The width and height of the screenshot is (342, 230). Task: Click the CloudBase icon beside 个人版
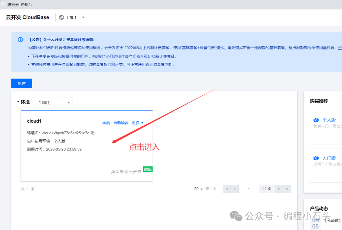[x=316, y=120]
